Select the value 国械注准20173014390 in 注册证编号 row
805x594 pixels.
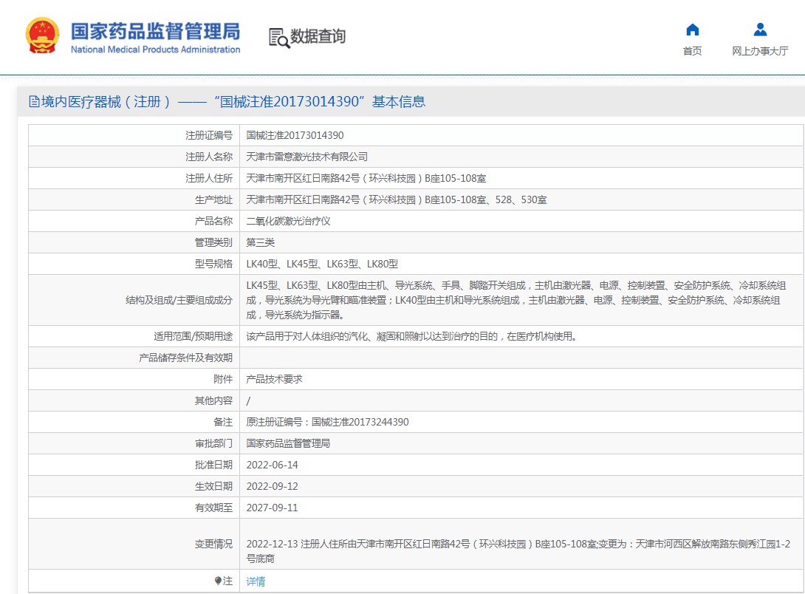coord(295,135)
